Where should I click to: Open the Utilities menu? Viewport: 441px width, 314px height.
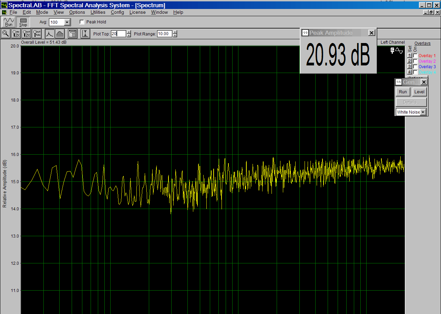(x=98, y=12)
